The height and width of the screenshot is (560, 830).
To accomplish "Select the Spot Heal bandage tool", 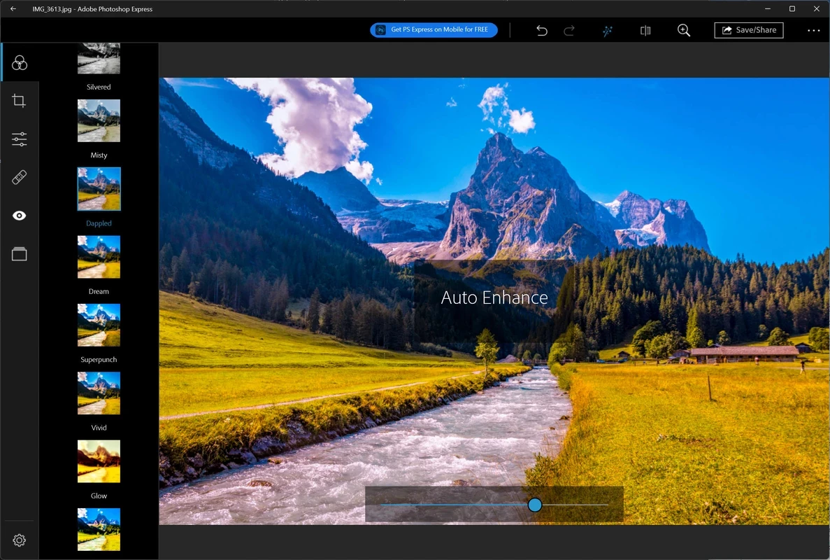I will click(x=20, y=177).
